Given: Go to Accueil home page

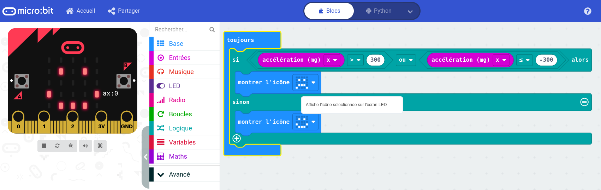Looking at the screenshot, I should 81,11.
